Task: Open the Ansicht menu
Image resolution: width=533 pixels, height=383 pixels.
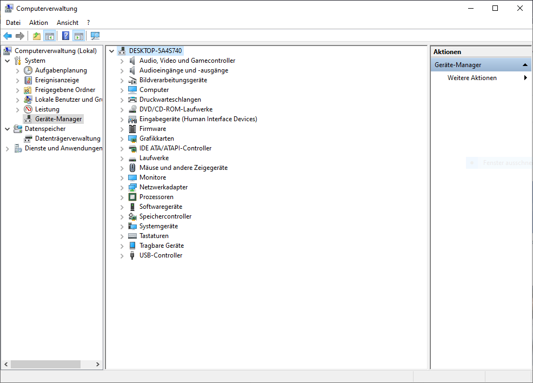Action: click(x=68, y=22)
